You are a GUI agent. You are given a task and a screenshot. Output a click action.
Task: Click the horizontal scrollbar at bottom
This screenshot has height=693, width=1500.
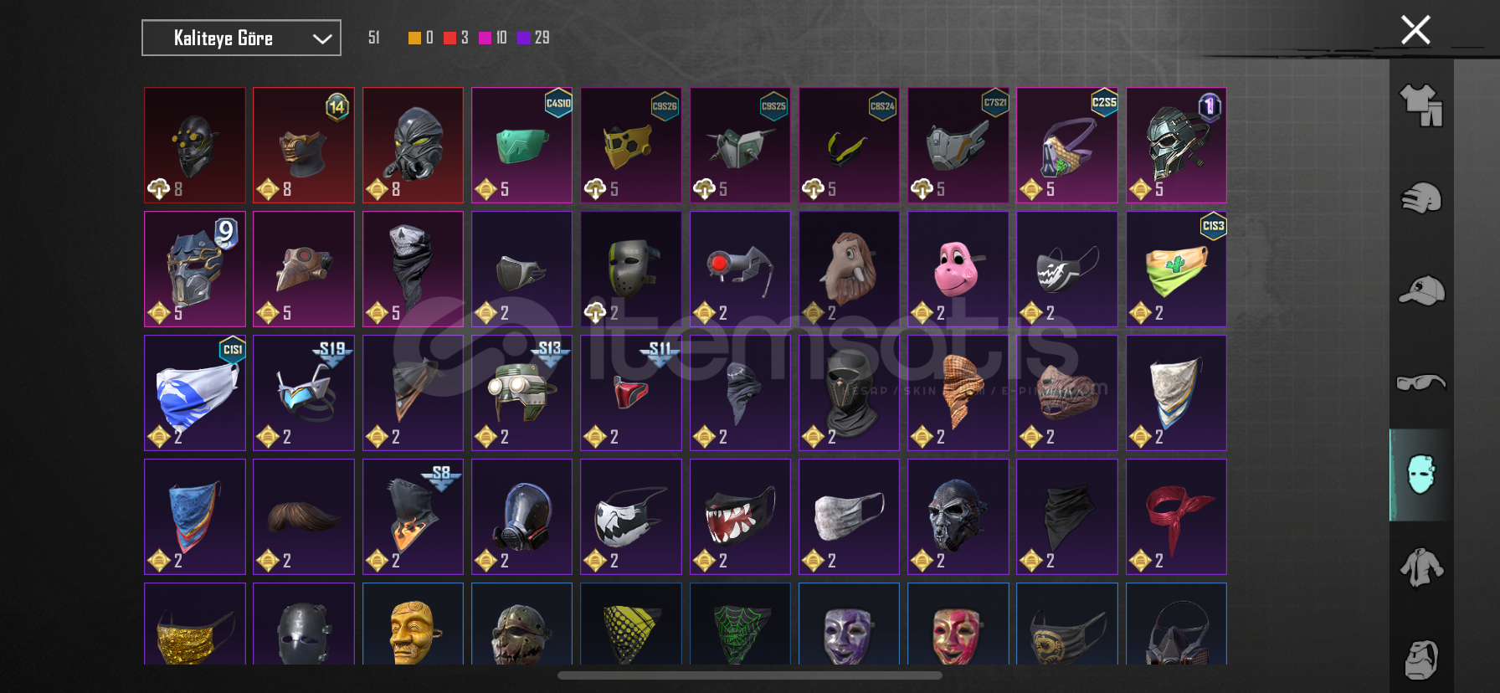(750, 675)
